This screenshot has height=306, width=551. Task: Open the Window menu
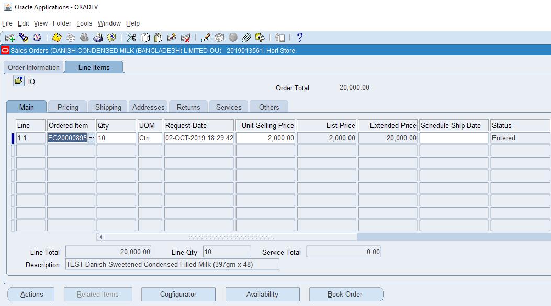click(109, 23)
